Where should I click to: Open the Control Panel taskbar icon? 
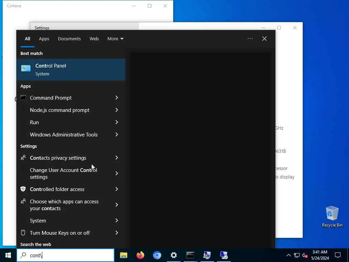pos(207,255)
